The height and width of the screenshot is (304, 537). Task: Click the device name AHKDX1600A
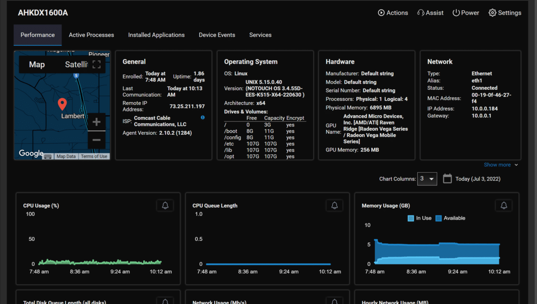click(43, 13)
